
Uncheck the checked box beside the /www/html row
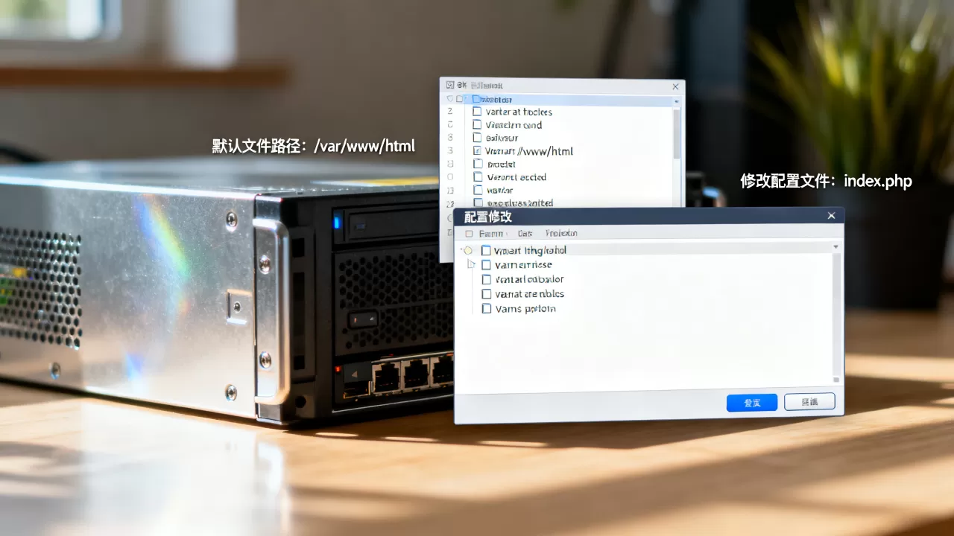(x=478, y=151)
